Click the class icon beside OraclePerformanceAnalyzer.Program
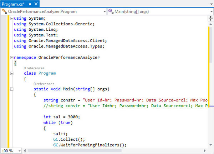Screen dimensions: 214x154 coord(4,11)
